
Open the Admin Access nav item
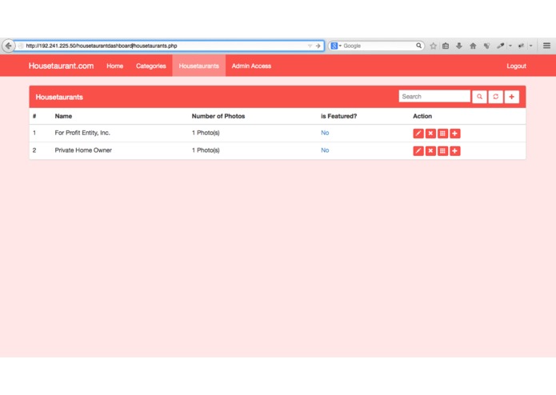coord(251,66)
